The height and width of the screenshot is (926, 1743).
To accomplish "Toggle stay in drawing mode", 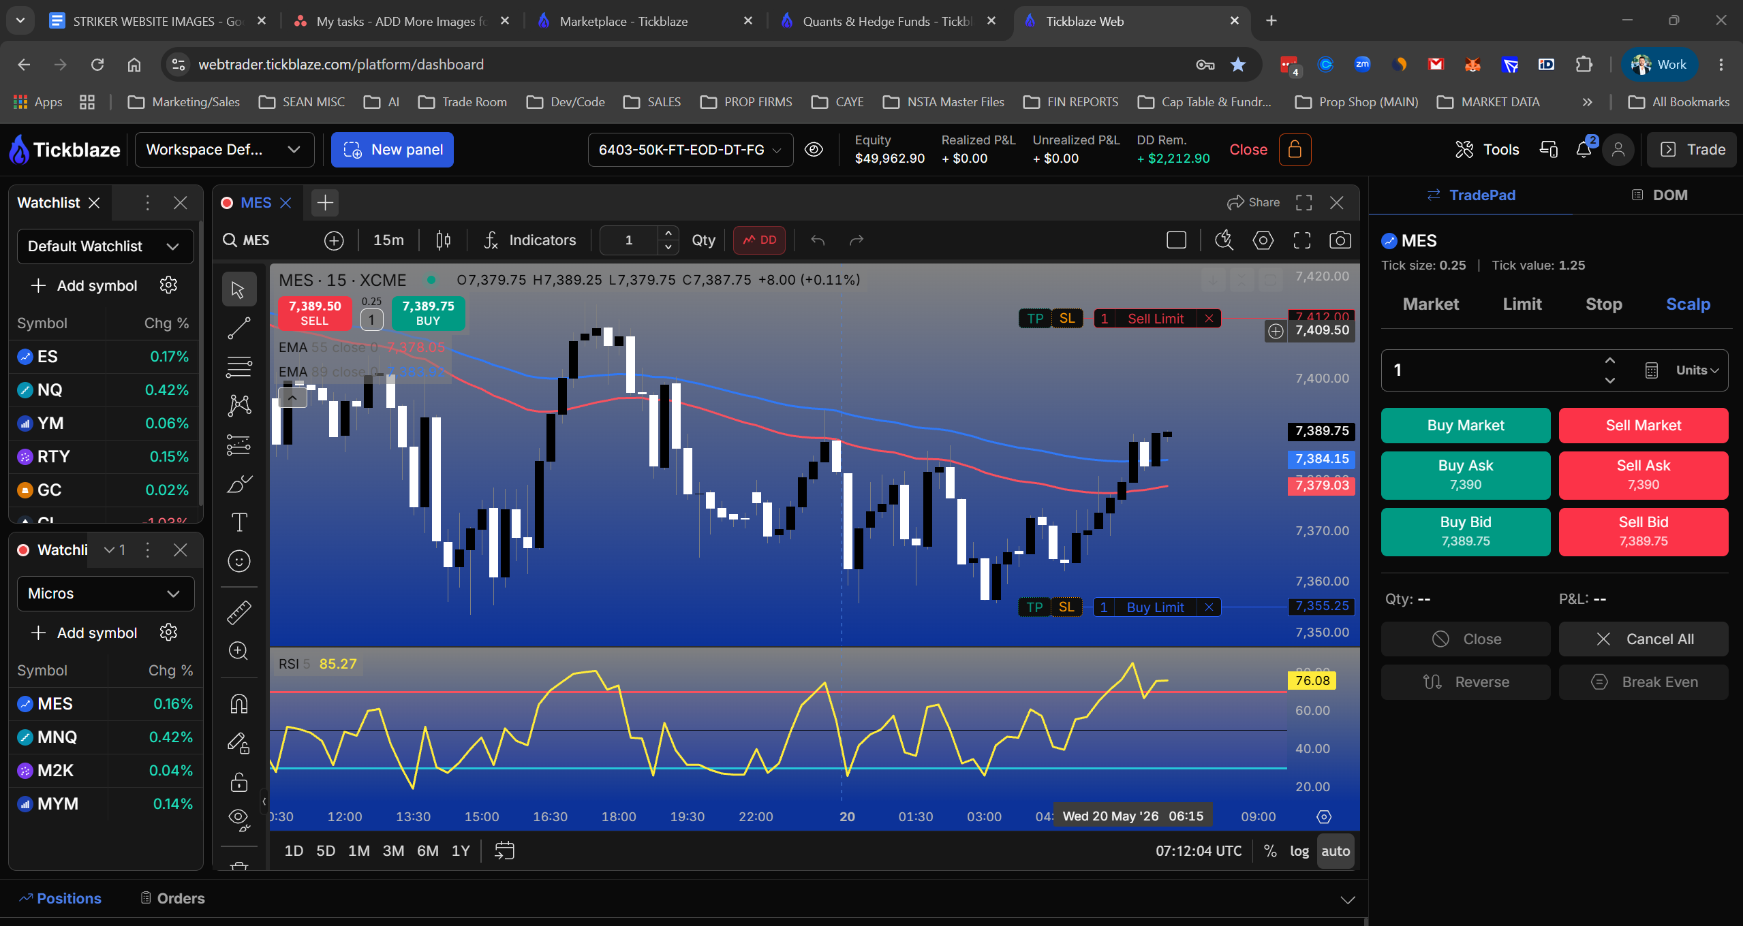I will (238, 743).
